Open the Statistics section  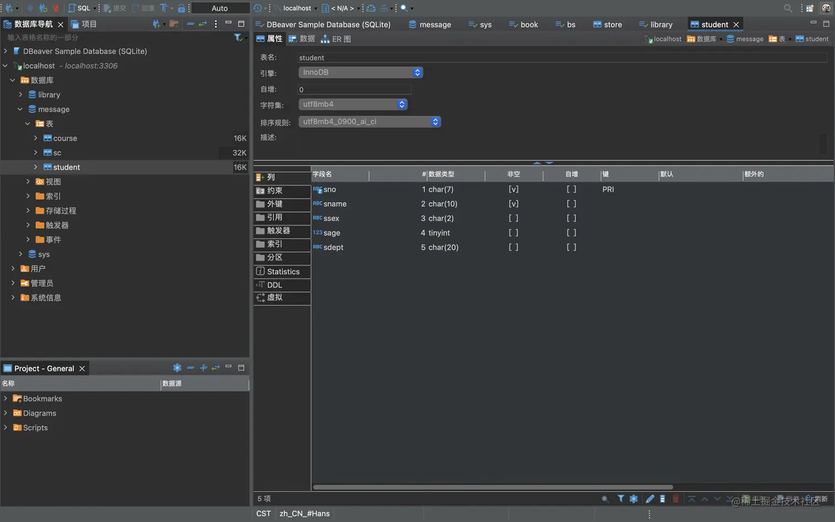click(x=282, y=272)
